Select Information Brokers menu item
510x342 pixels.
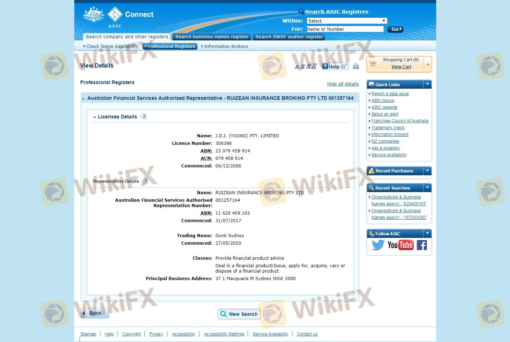point(226,47)
